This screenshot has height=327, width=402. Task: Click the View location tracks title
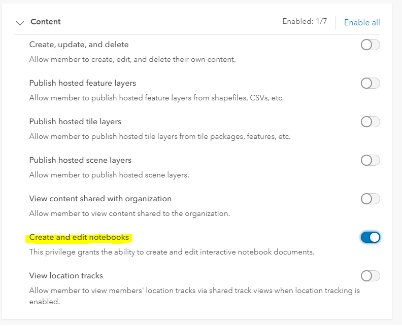tap(66, 275)
